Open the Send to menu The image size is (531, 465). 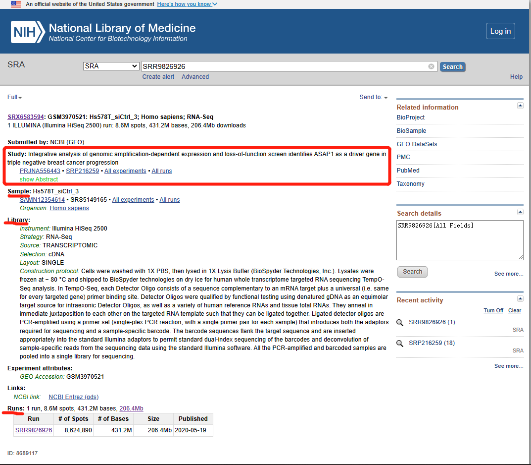(373, 97)
